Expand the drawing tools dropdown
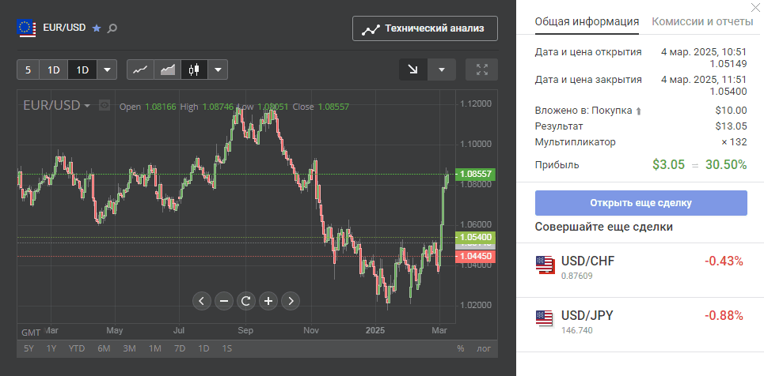Image resolution: width=764 pixels, height=376 pixels. [x=442, y=70]
